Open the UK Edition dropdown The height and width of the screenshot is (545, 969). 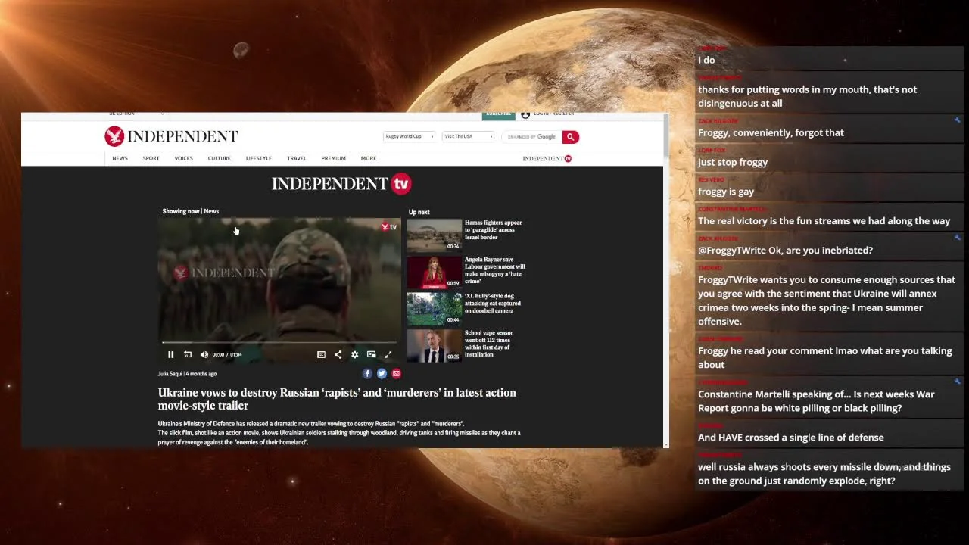136,114
